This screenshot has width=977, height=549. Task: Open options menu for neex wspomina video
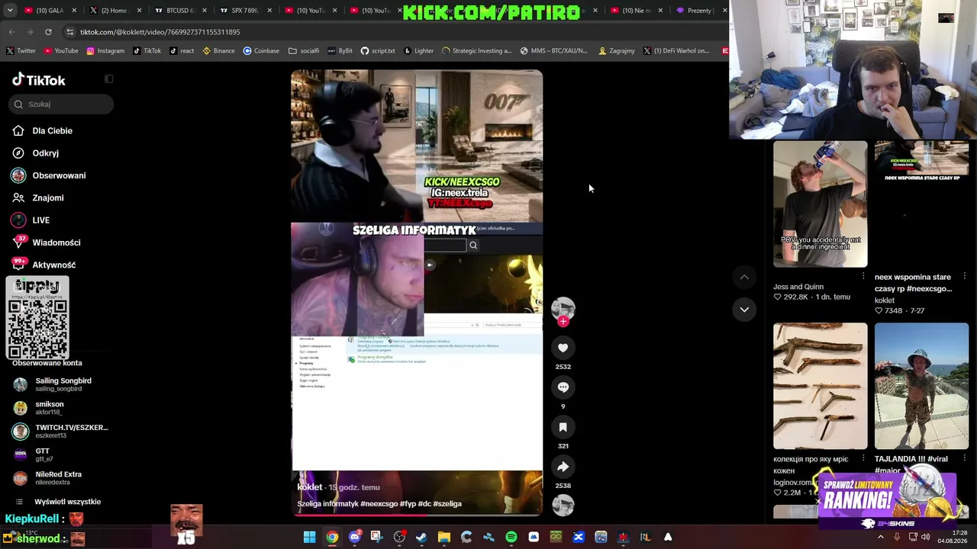tap(965, 276)
